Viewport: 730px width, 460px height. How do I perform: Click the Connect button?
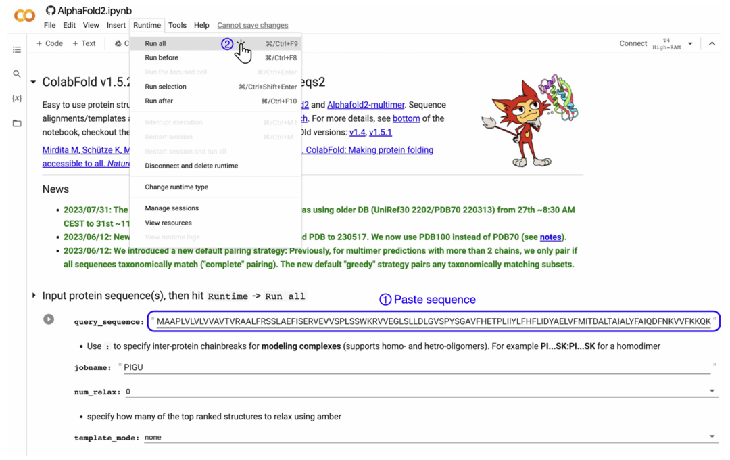coord(633,43)
